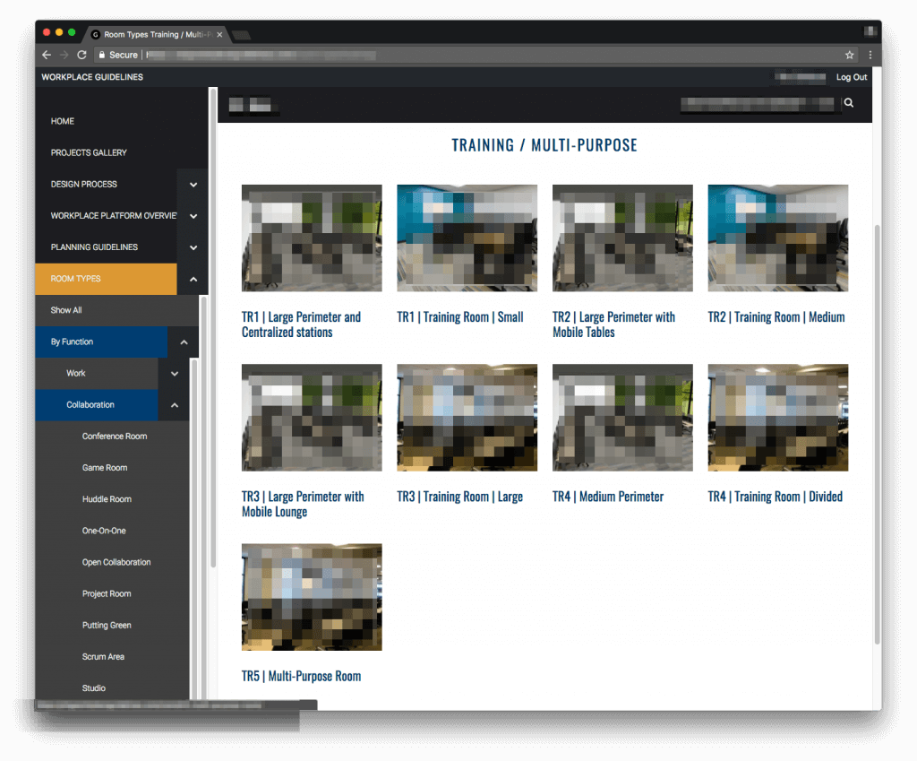Reload the page using the refresh icon

[81, 55]
